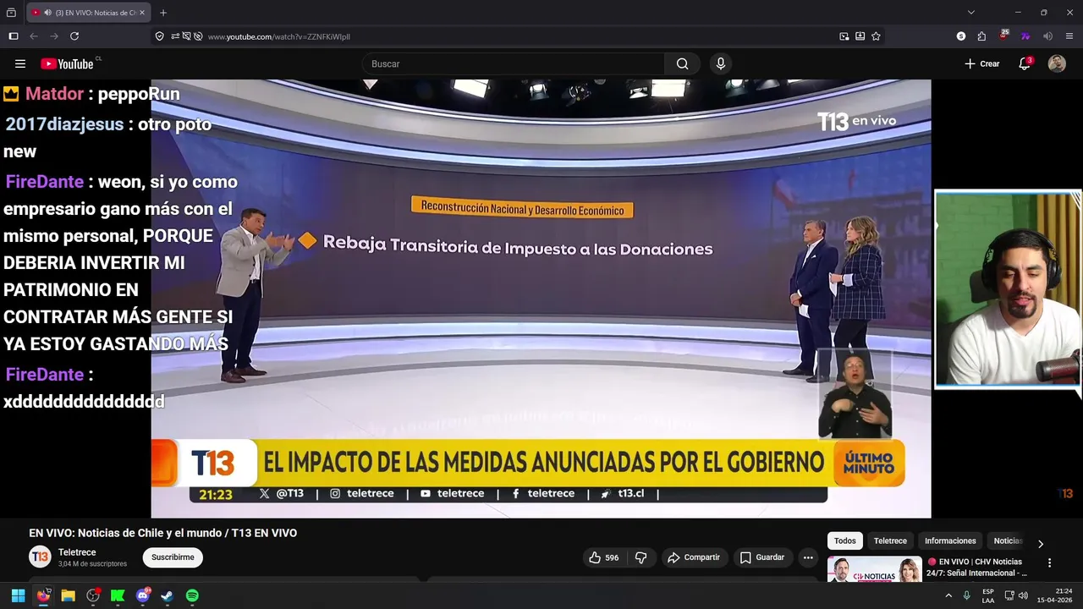1083x609 pixels.
Task: Click the Crear button
Action: click(x=981, y=63)
